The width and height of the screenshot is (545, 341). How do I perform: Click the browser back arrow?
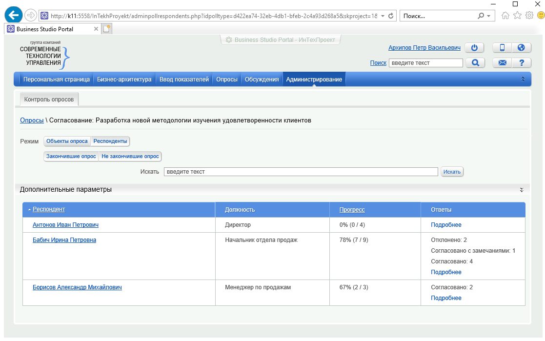tap(14, 16)
